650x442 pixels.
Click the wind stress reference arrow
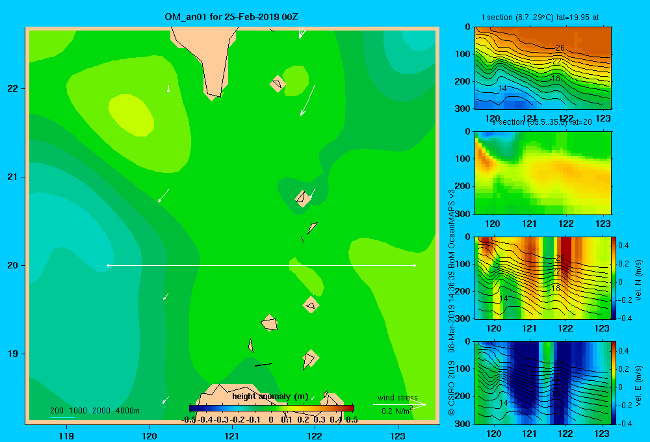coord(399,404)
